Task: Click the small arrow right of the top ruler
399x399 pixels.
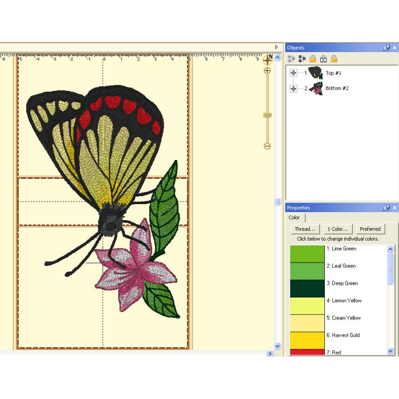Action: pos(277,47)
